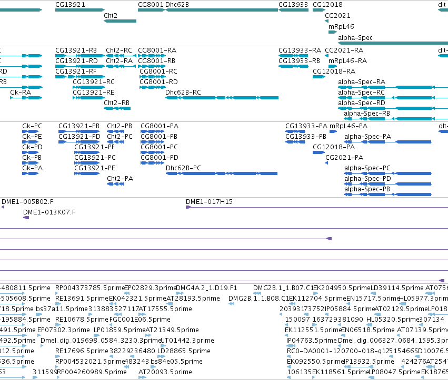Click EST label EP07302.3prime

tap(64, 330)
